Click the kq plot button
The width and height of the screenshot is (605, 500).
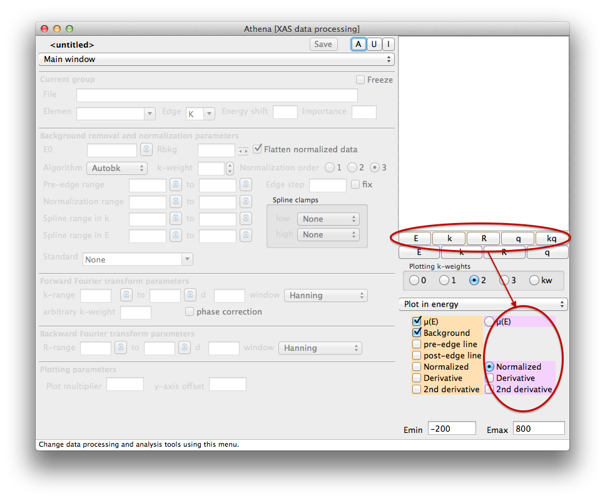coord(552,238)
